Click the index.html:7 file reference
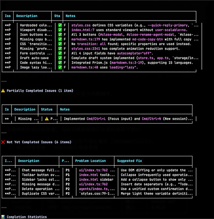The image size is (214, 219). pos(83,30)
